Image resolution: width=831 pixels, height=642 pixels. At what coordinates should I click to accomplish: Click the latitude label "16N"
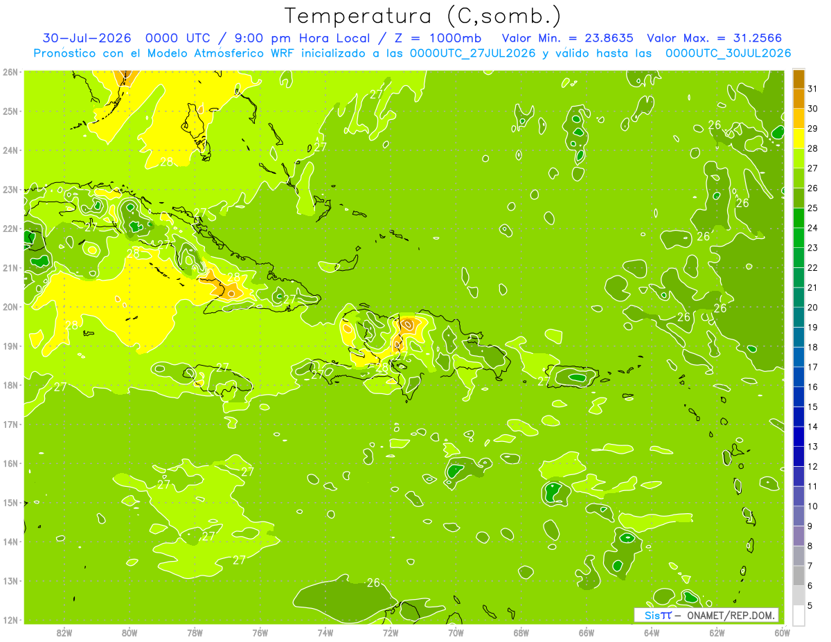[10, 463]
